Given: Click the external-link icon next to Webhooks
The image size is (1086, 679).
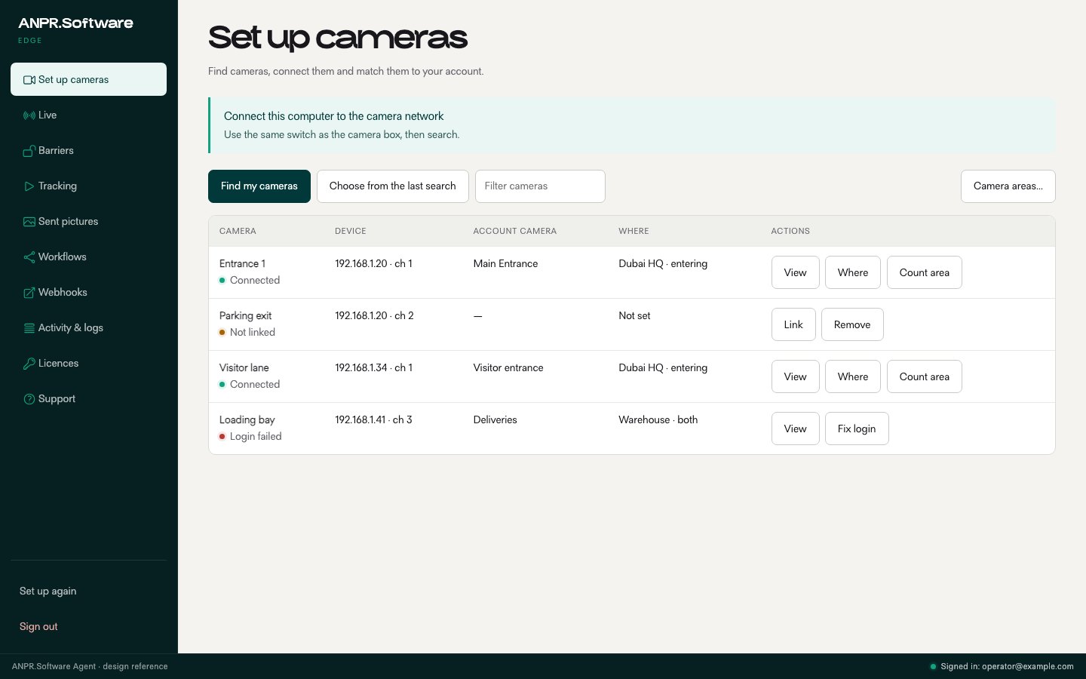Looking at the screenshot, I should 29,293.
